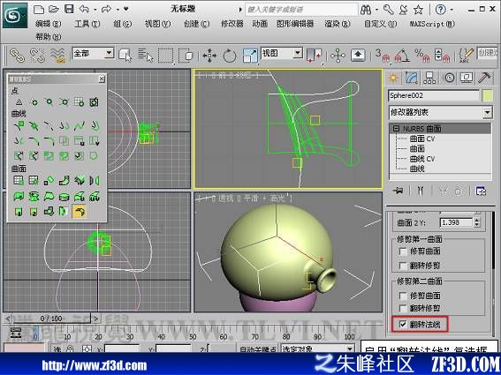This screenshot has height=375, width=501.
Task: Click the Create Point icon in NURBS toolbox
Action: pos(19,102)
